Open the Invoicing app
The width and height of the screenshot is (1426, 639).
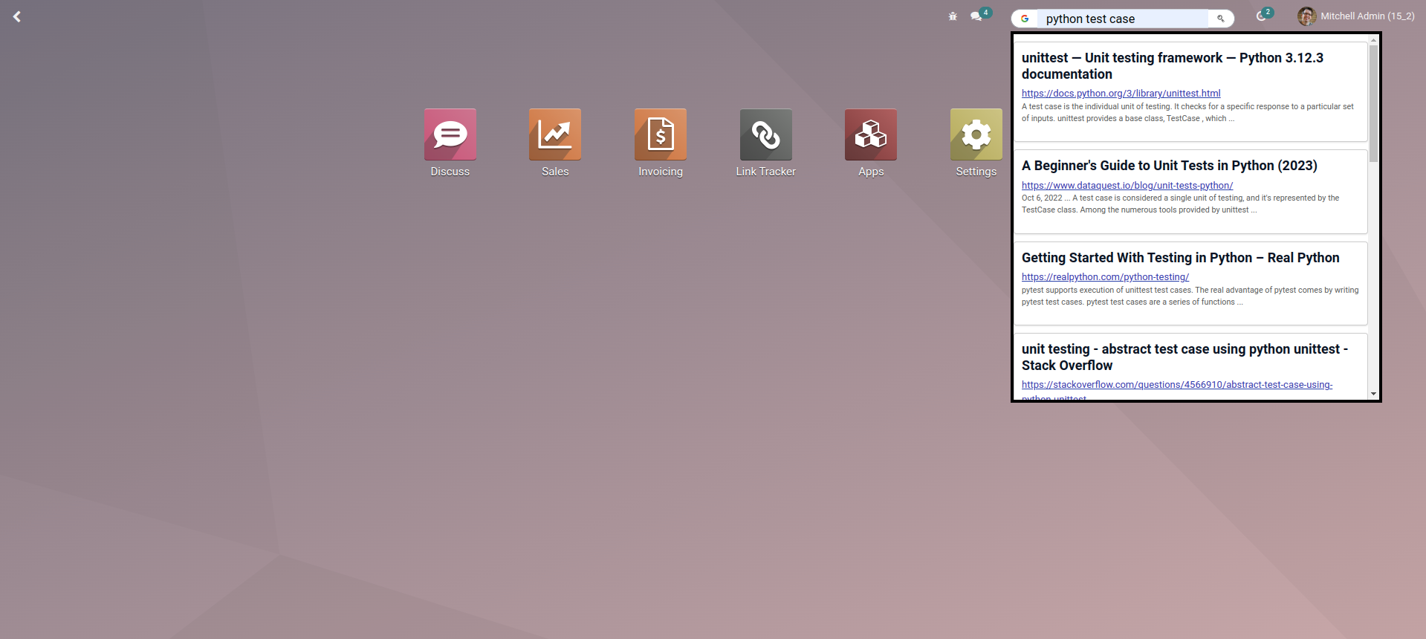[661, 143]
